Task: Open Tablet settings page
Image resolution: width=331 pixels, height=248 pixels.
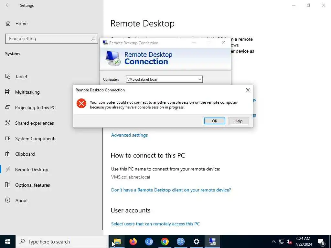Action: (21, 77)
